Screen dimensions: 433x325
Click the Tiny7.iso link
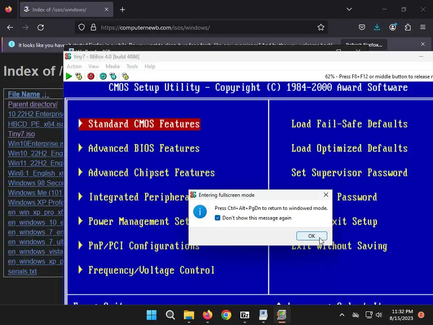pyautogui.click(x=21, y=134)
